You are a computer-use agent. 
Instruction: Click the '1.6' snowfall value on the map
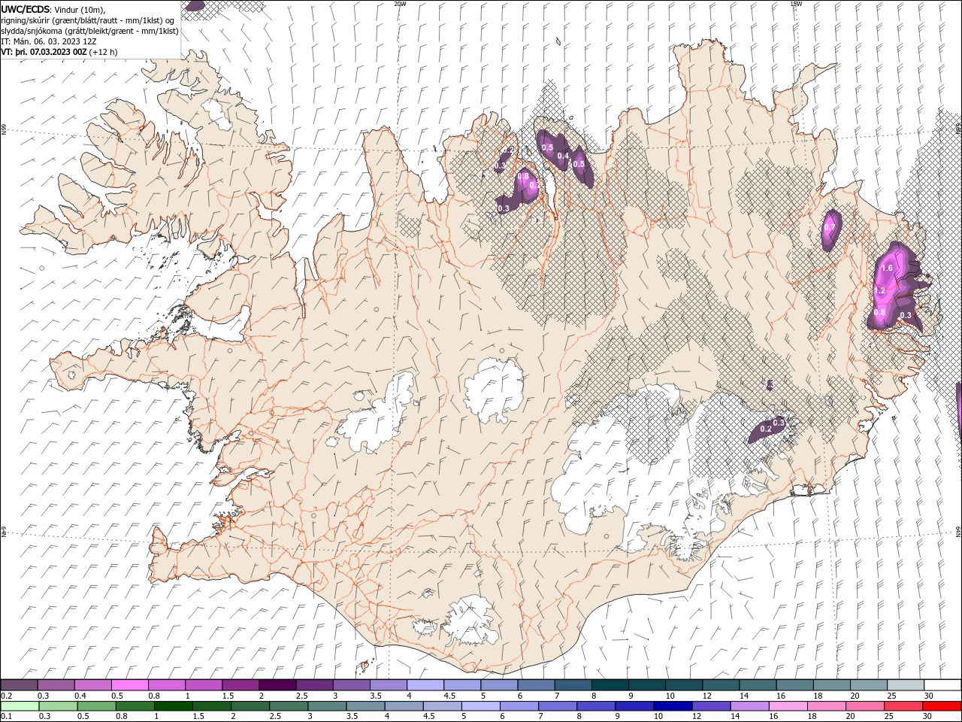pyautogui.click(x=887, y=268)
